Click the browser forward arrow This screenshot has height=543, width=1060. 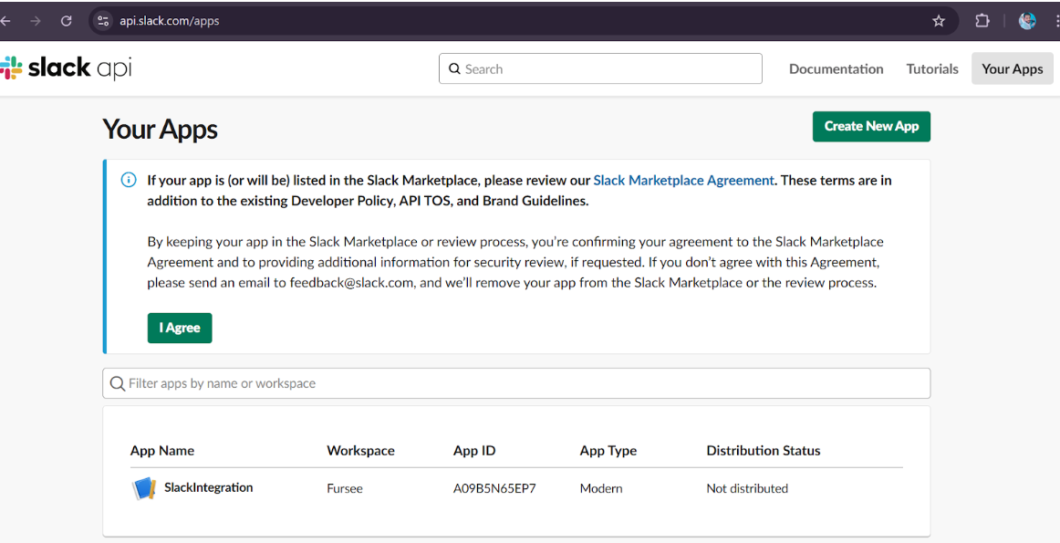36,21
